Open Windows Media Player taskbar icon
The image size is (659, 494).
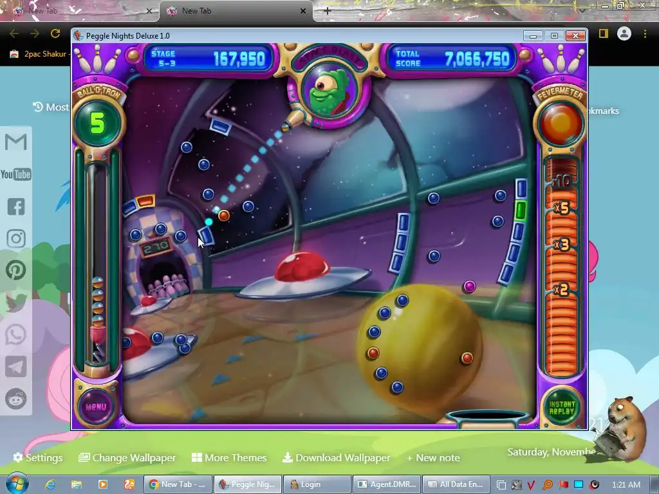pos(102,484)
